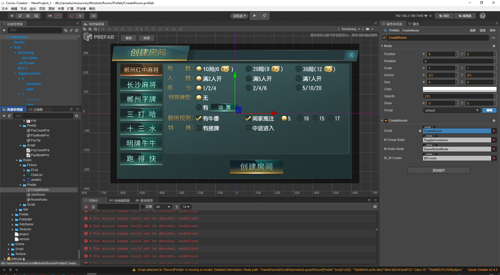Open the Group default dropdown
This screenshot has width=500, height=275.
pyautogui.click(x=451, y=110)
